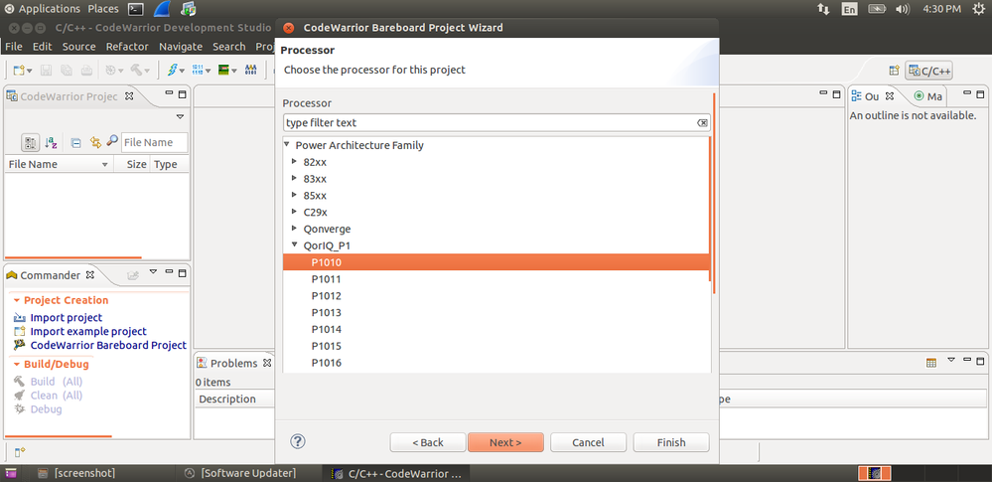
Task: Open the Refactor menu
Action: [x=127, y=47]
